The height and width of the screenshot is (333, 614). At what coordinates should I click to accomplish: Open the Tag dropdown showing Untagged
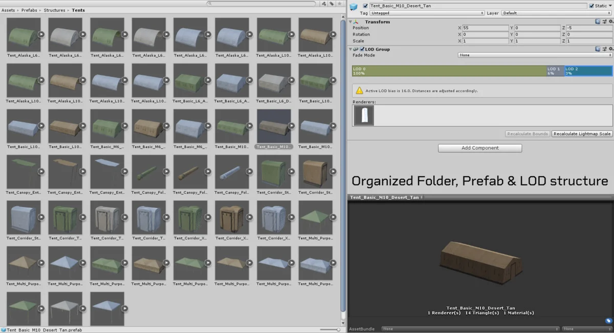coord(427,13)
